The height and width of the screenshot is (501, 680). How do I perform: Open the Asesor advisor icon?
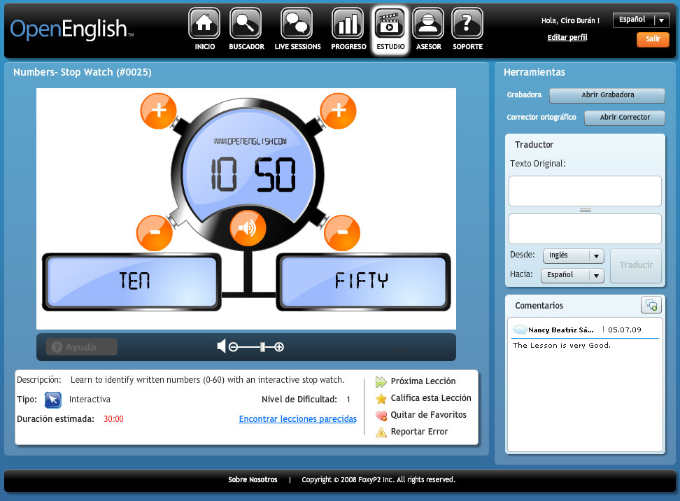[x=428, y=23]
